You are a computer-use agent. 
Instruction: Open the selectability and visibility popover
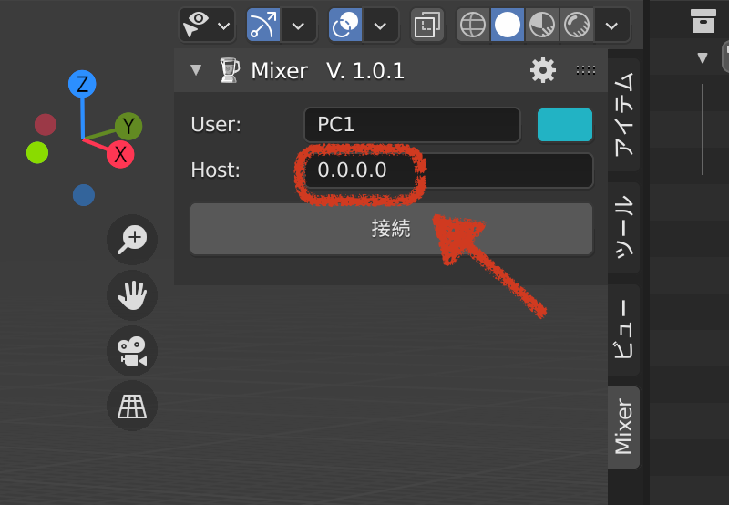coord(207,25)
